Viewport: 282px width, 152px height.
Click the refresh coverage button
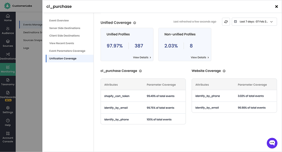pyautogui.click(x=226, y=22)
